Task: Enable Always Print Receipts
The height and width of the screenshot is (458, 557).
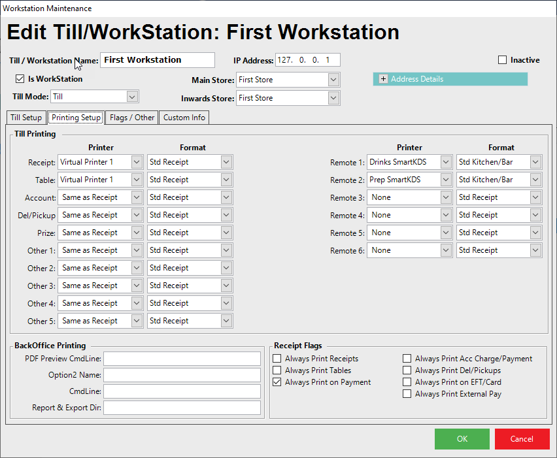Action: [277, 359]
